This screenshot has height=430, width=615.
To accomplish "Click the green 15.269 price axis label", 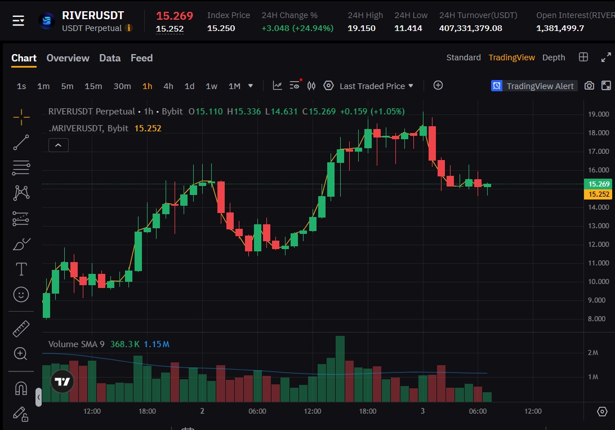I will [x=598, y=184].
